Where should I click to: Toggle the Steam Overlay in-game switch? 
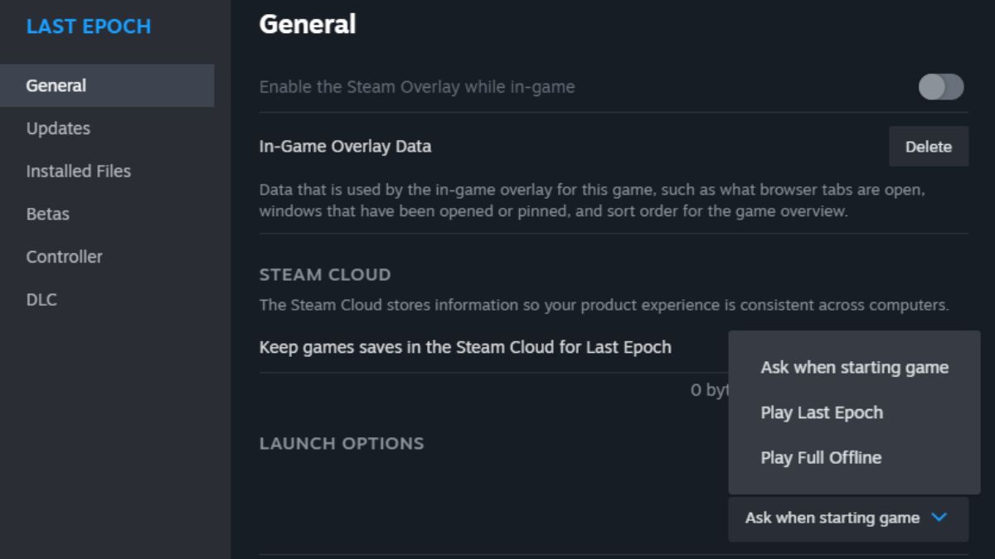[941, 87]
